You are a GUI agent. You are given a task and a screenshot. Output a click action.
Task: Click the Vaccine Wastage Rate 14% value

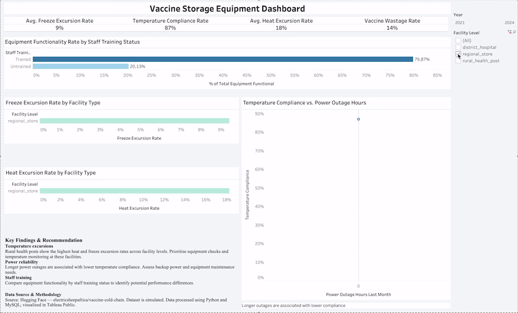point(392,28)
